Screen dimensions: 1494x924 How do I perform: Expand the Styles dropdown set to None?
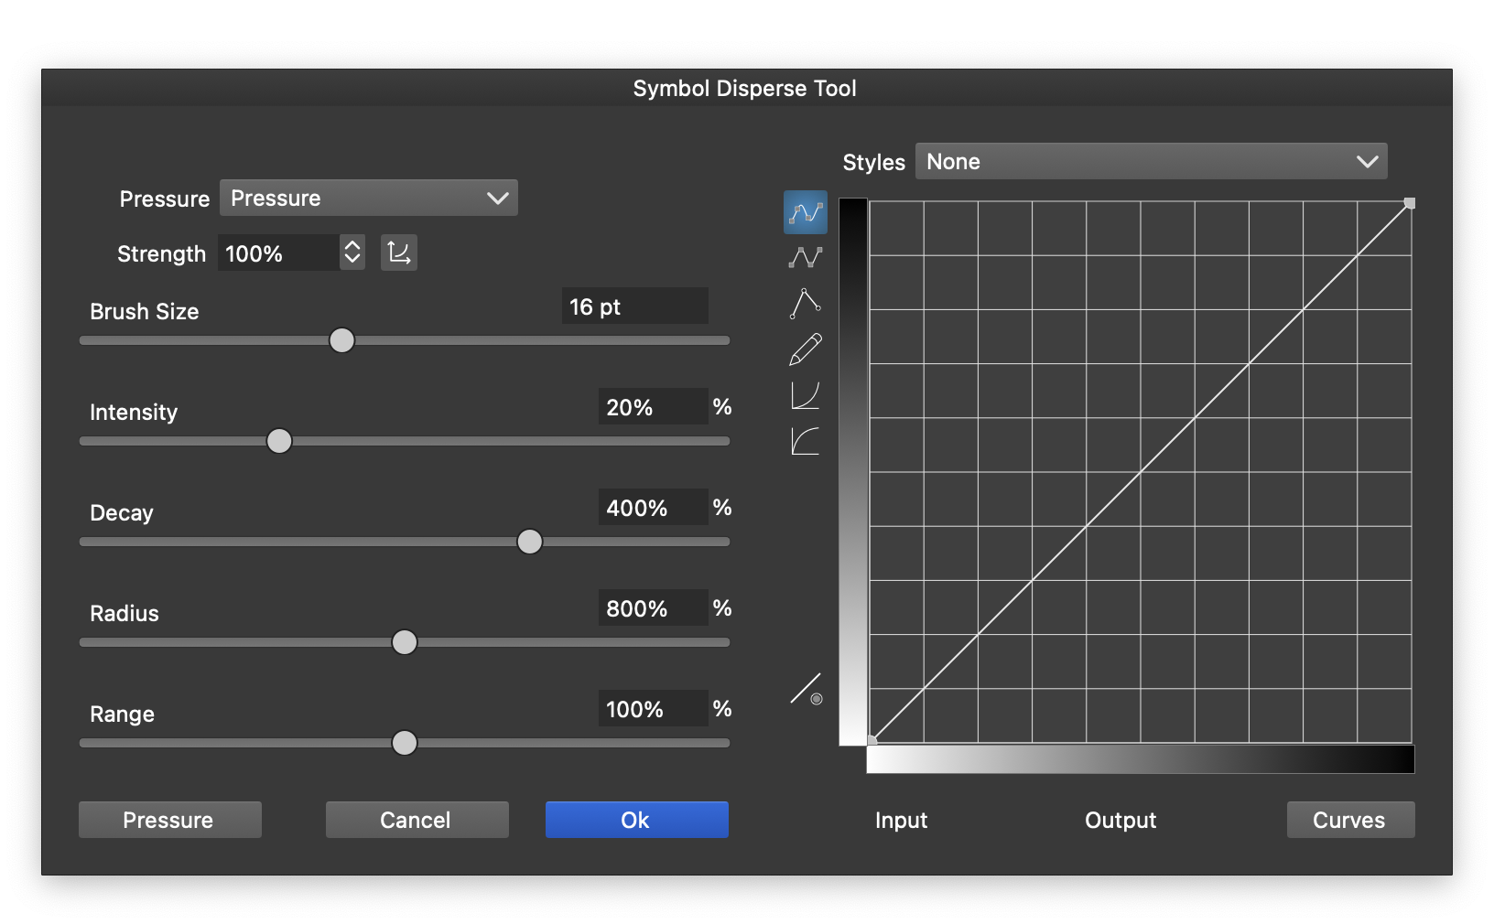pyautogui.click(x=1151, y=162)
